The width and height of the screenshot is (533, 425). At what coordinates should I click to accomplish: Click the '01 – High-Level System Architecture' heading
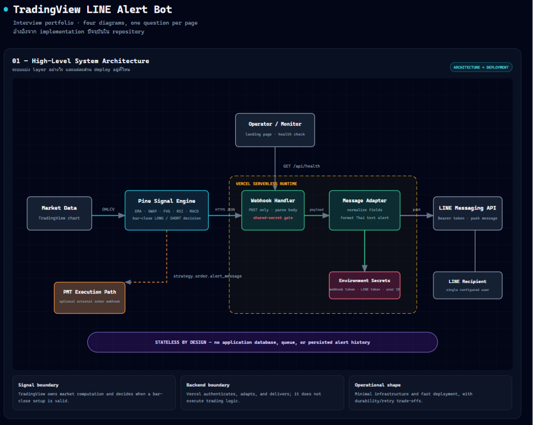pyautogui.click(x=80, y=61)
